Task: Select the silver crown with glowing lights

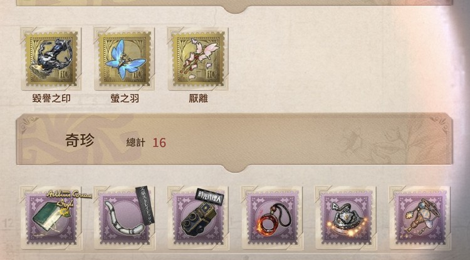Action: 345,218
